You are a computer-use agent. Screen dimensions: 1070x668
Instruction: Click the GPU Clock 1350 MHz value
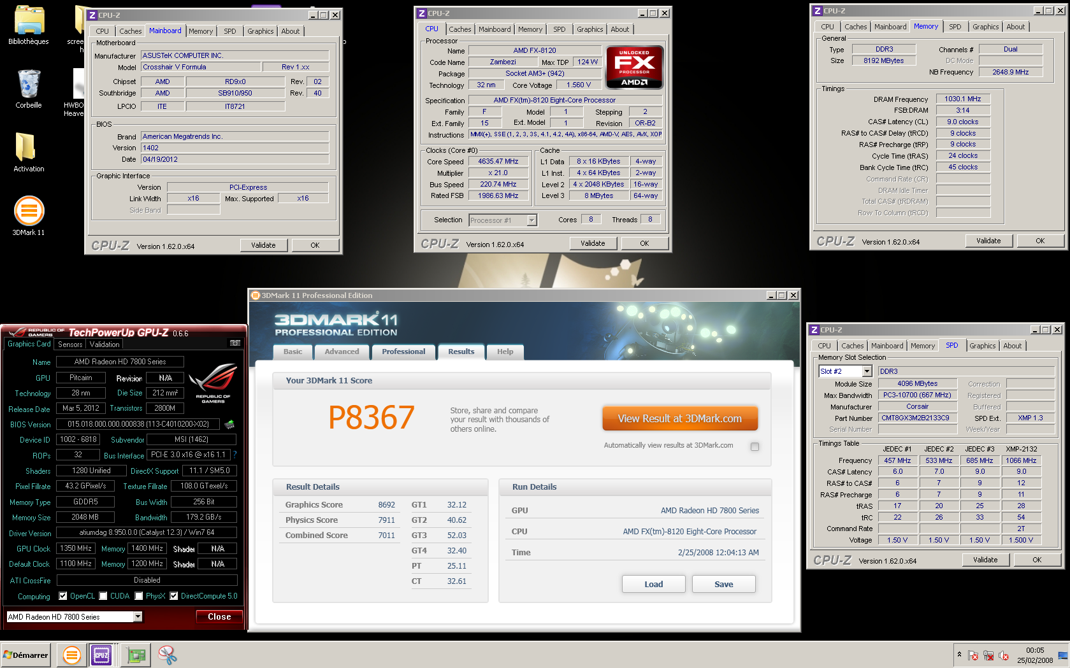[x=76, y=548]
